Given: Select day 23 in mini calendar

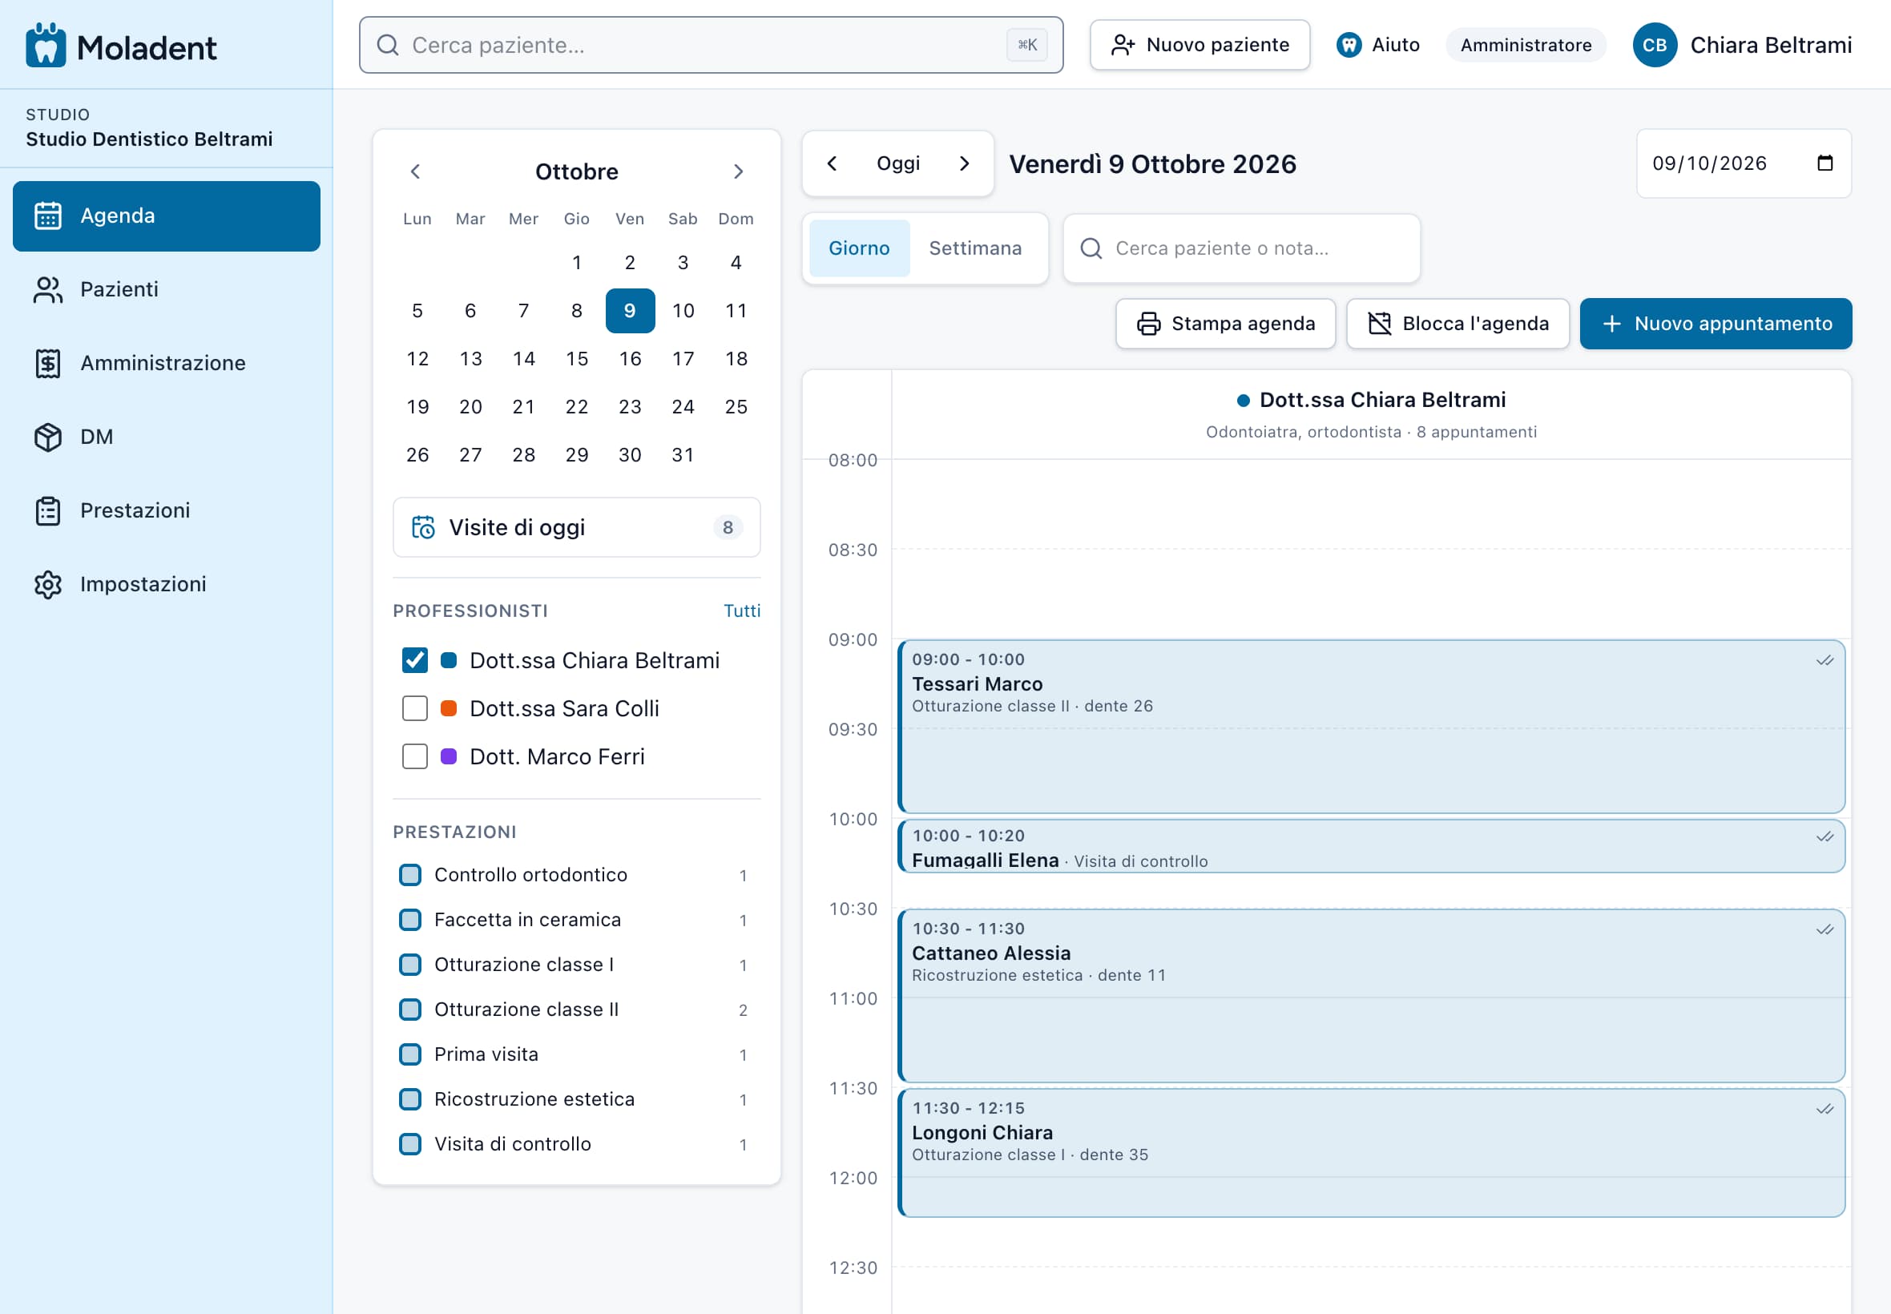Looking at the screenshot, I should coord(630,407).
